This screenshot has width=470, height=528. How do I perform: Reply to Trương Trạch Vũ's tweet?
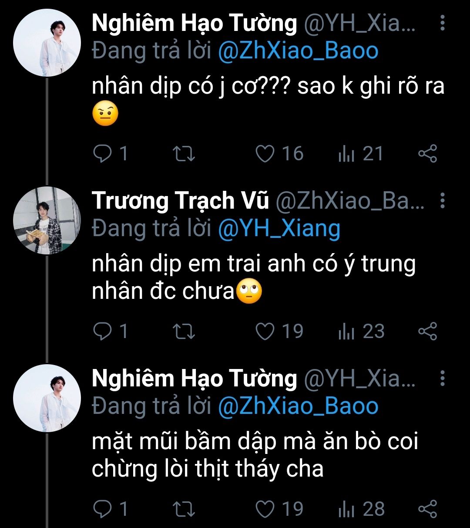coord(103,332)
